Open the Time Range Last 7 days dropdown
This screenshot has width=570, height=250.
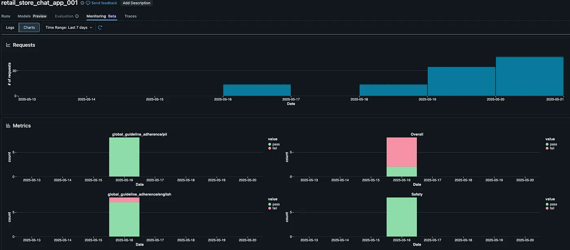pos(68,27)
